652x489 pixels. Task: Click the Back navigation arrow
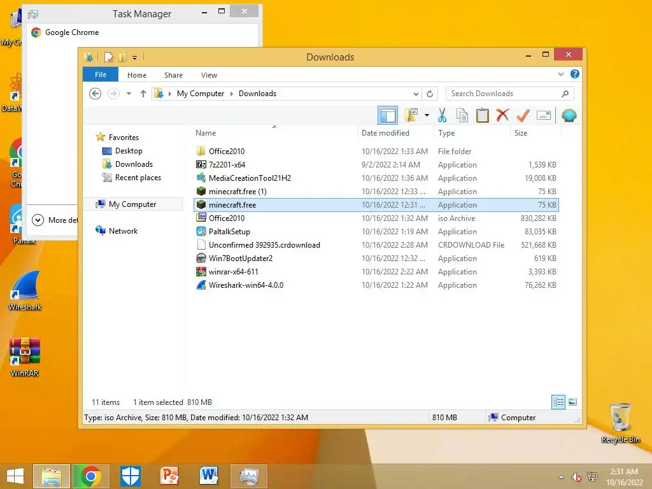click(96, 94)
